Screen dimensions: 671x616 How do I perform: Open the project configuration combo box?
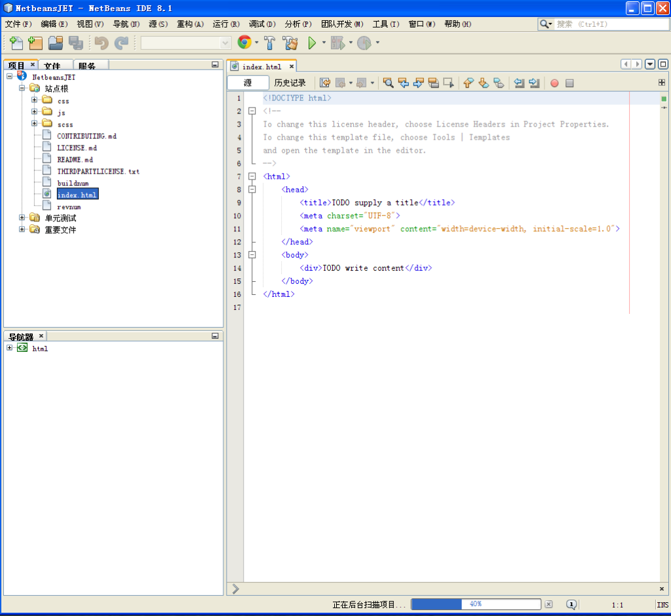[186, 43]
